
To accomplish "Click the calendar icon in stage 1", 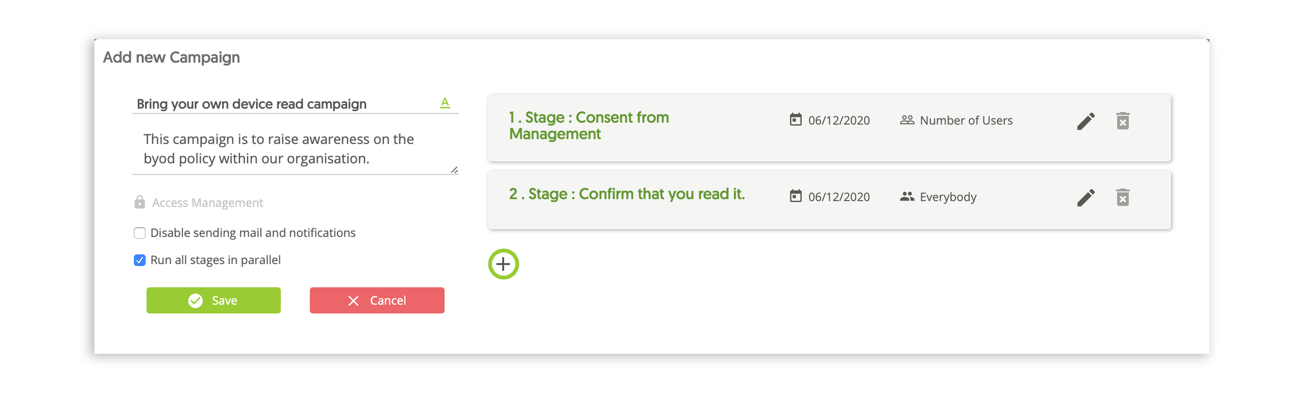I will 796,120.
